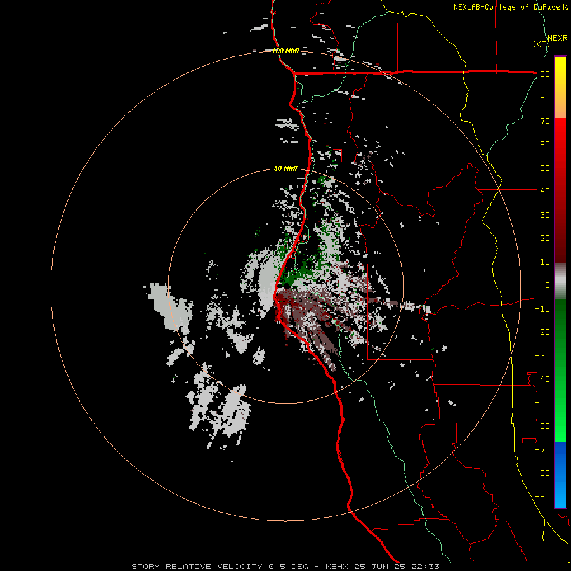Image resolution: width=571 pixels, height=571 pixels.
Task: Click the "[KT]" units label
Action: coord(541,44)
